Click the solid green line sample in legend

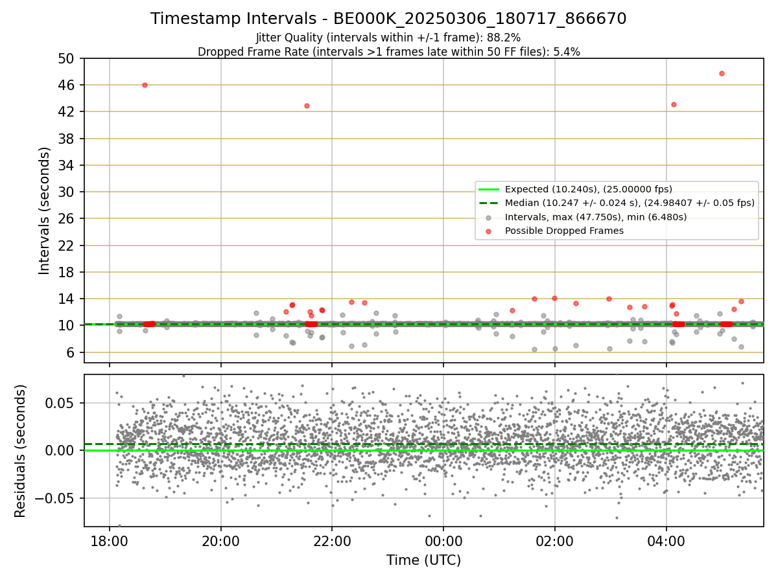(489, 189)
